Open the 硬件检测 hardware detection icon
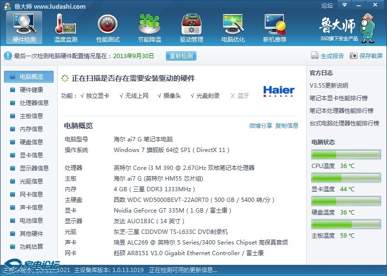 pyautogui.click(x=24, y=27)
